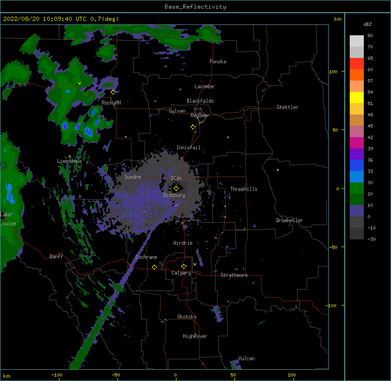Viewport: 391px width, 381px height.
Task: Click the Strathmore town label
Action: pos(234,275)
